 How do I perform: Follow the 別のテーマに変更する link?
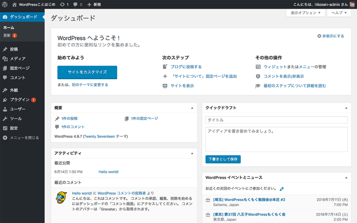tap(90, 85)
